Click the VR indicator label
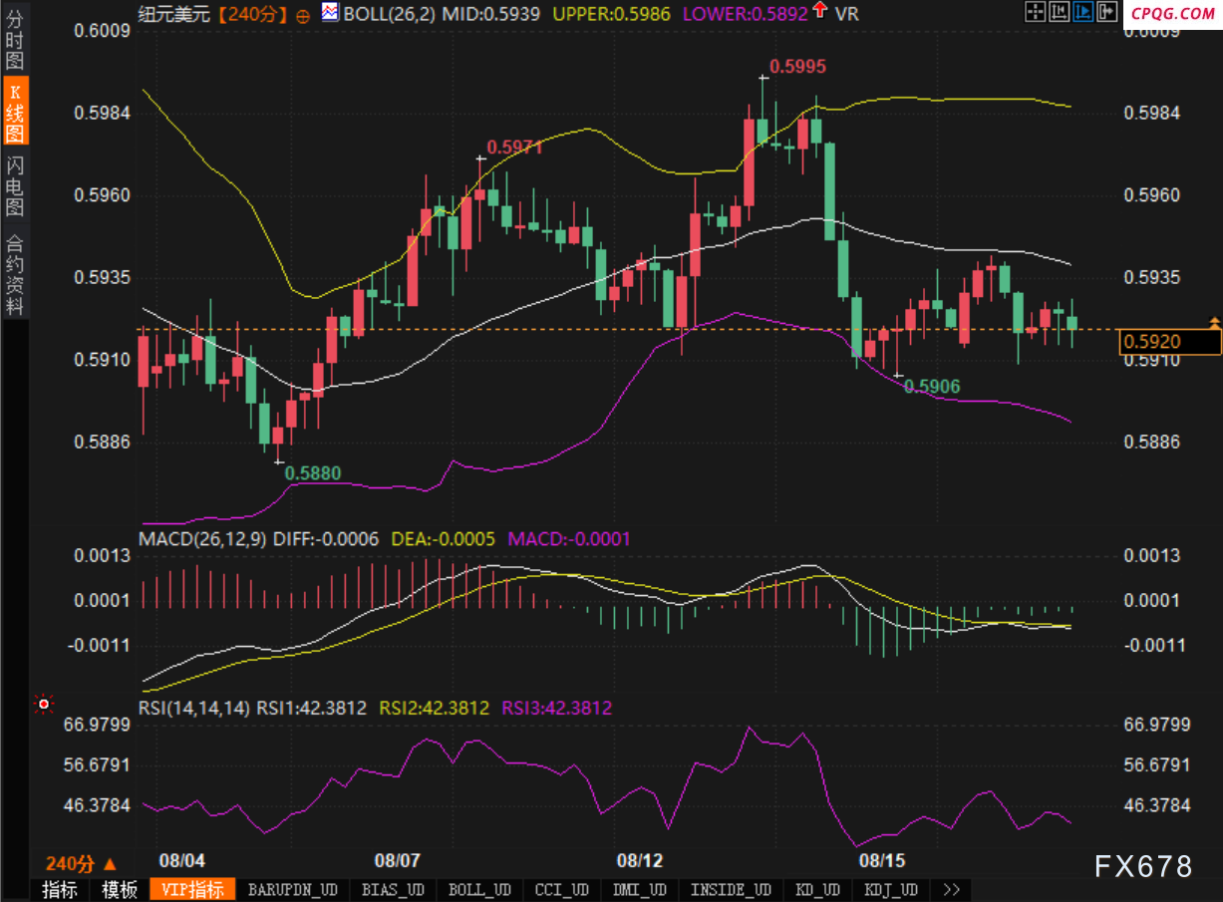Viewport: 1223px width, 902px height. (846, 13)
